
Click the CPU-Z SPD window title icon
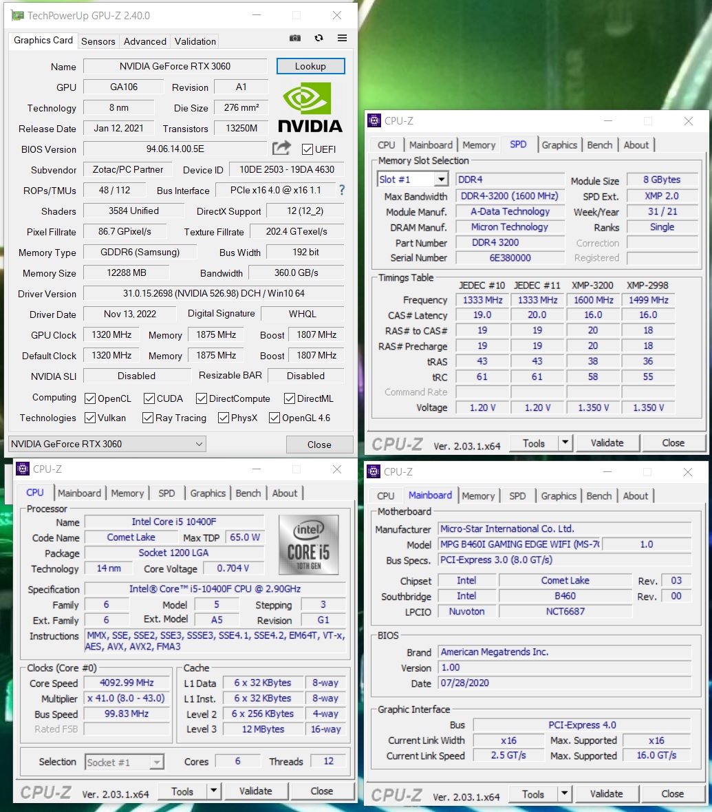[x=374, y=120]
